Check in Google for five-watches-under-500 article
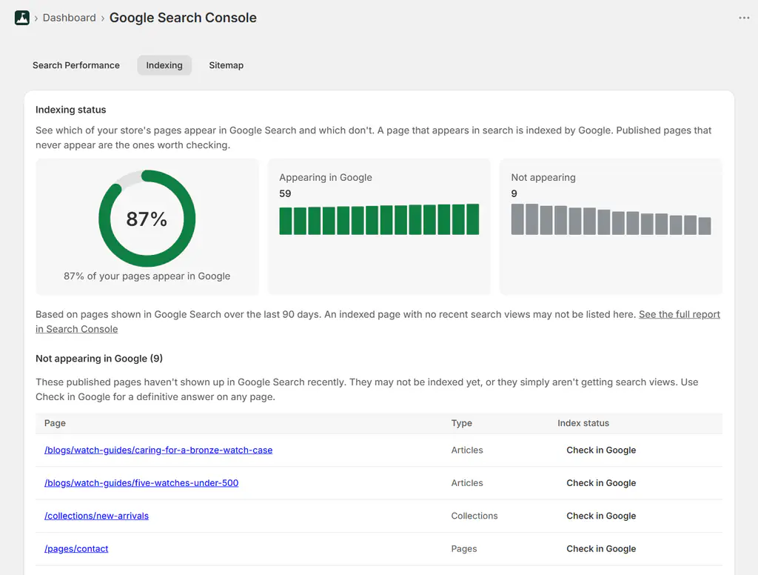Screen dimensions: 758x575 pyautogui.click(x=601, y=483)
